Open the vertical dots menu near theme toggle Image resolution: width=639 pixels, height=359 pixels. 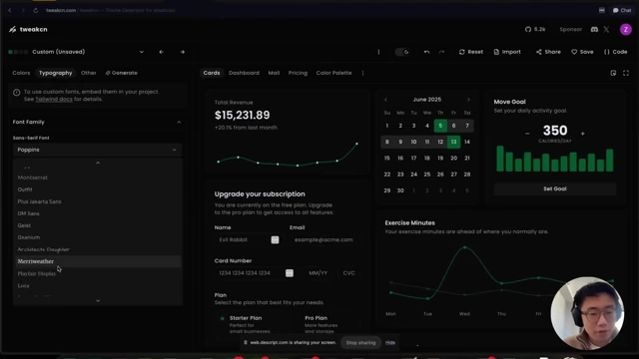click(378, 52)
